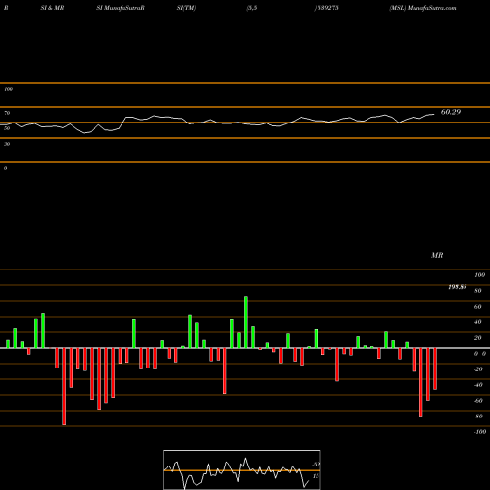Screen dimensions: 490x490
Task: Click the SI MunafaSutraR header label
Action: (121, 8)
